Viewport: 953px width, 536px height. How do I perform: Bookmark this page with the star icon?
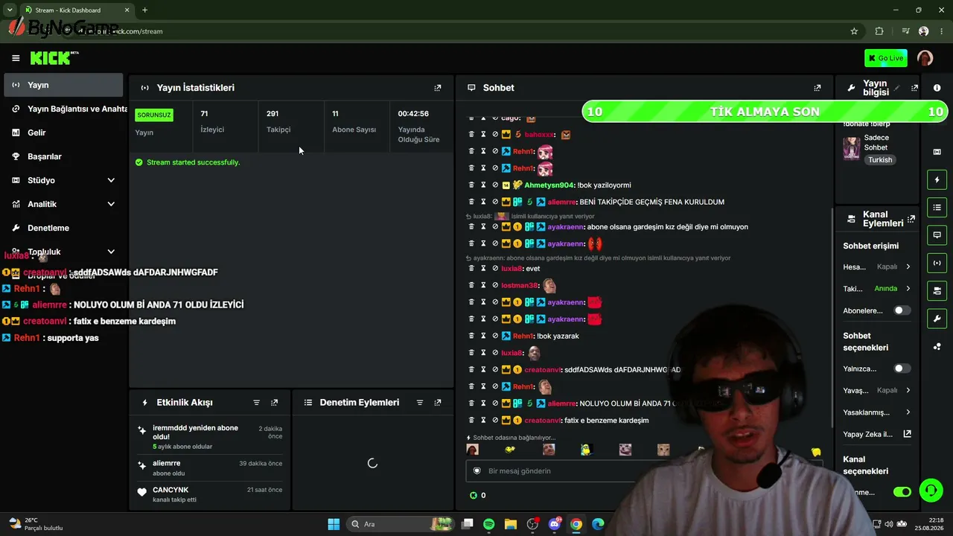pos(854,31)
